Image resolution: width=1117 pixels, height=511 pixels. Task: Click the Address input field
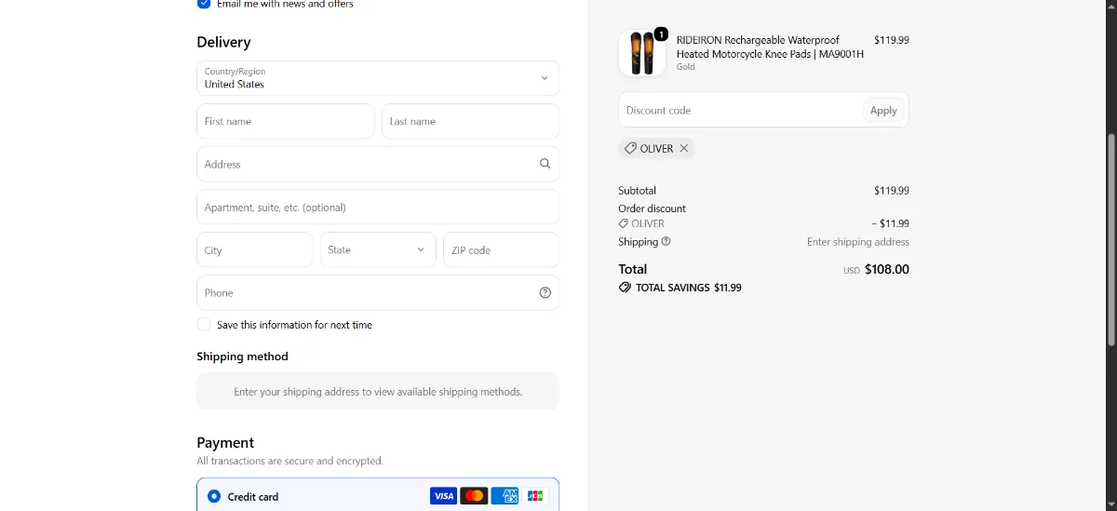(378, 164)
